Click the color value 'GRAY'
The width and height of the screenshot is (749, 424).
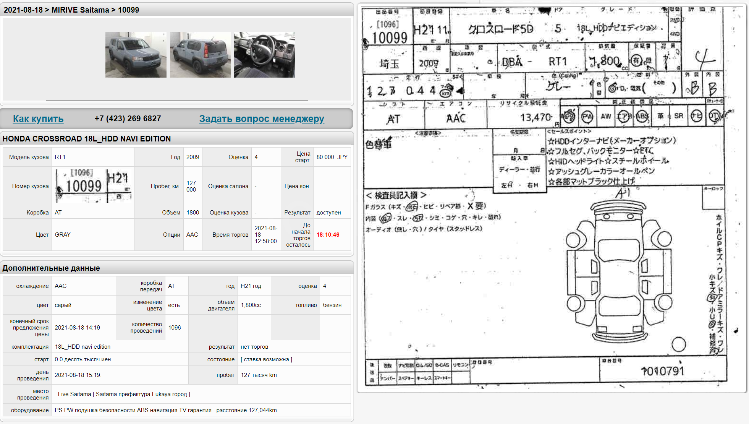click(x=63, y=235)
